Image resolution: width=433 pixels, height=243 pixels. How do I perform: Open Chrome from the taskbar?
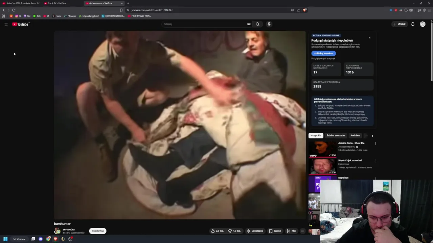48,239
